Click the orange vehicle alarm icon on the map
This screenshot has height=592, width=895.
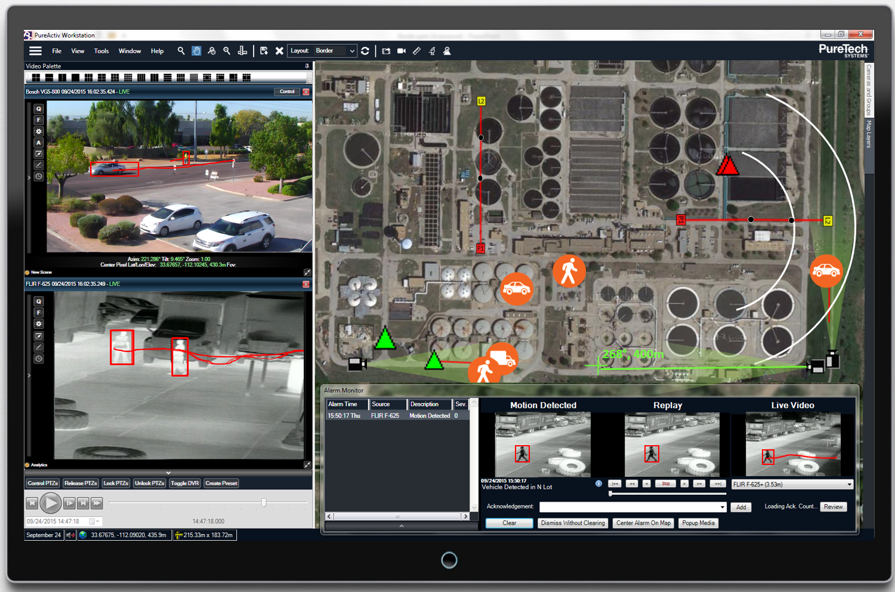click(x=517, y=289)
